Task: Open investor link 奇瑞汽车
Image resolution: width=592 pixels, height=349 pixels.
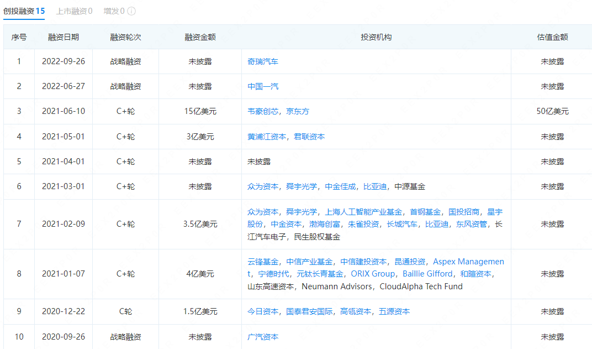Action: 263,61
